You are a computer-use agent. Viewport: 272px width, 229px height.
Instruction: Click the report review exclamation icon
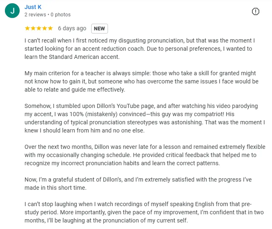click(x=255, y=11)
